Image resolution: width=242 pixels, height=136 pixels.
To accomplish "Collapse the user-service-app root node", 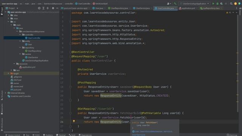I will tap(6, 12).
